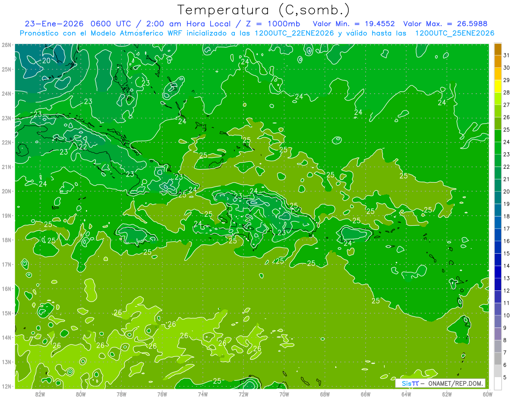Image resolution: width=518 pixels, height=400 pixels.
Task: Click the colorbar label '25'
Action: pyautogui.click(x=506, y=129)
